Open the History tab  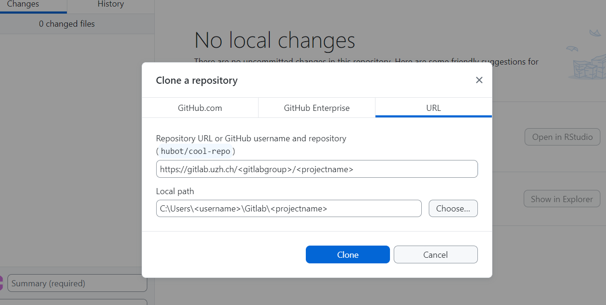[111, 5]
